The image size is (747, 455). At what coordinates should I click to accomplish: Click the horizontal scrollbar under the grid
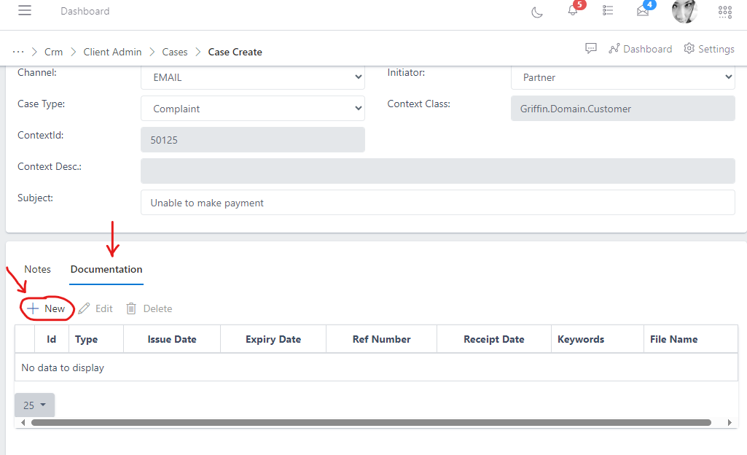pyautogui.click(x=371, y=422)
